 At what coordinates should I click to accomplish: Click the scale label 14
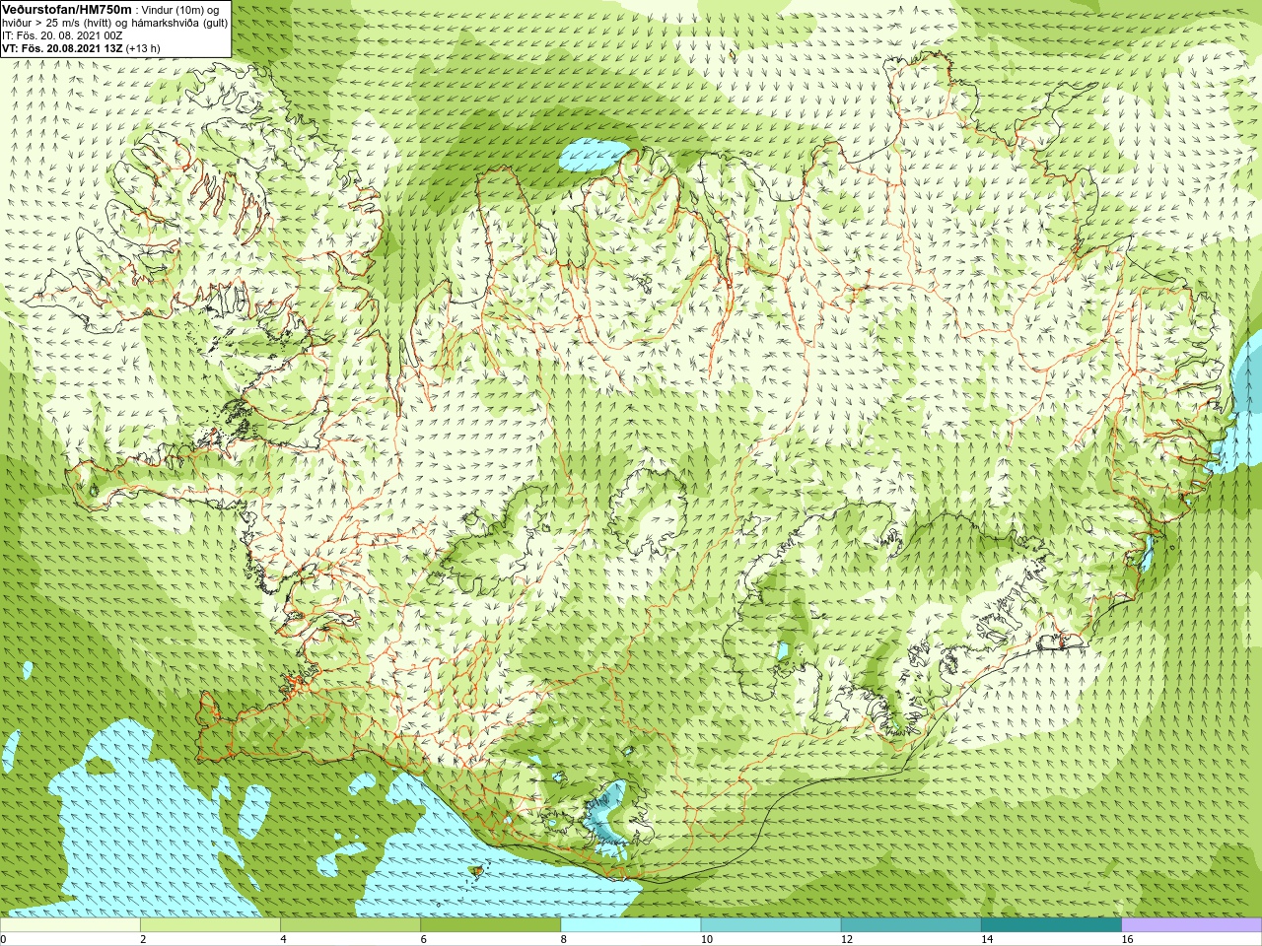click(987, 939)
